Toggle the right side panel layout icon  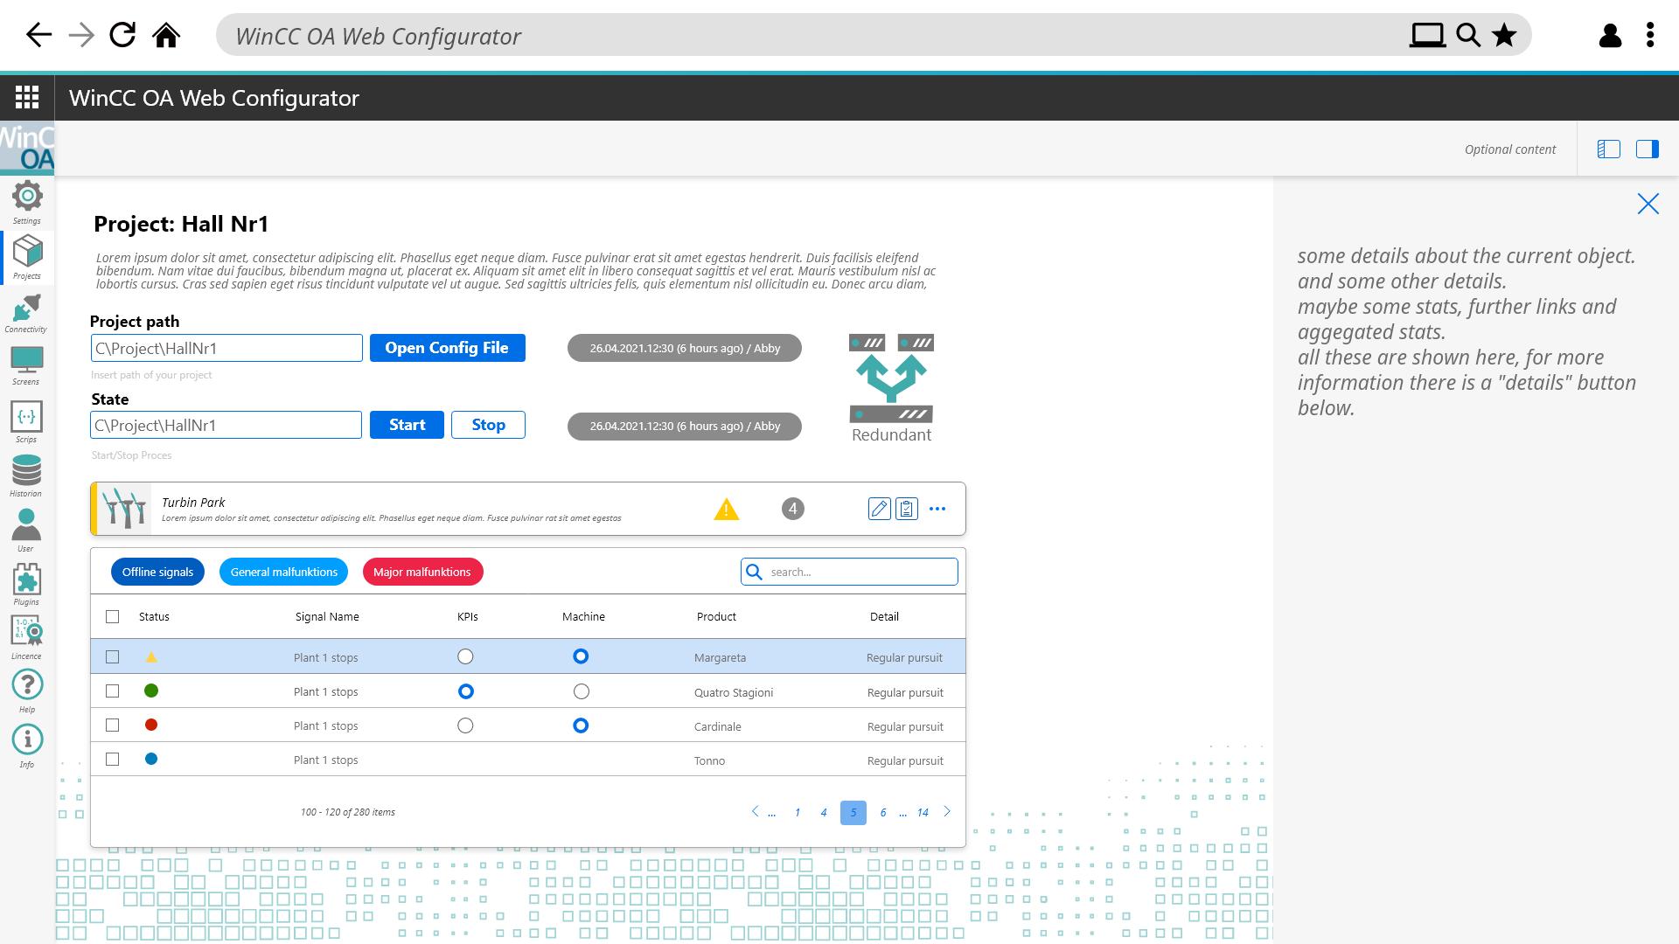point(1647,149)
